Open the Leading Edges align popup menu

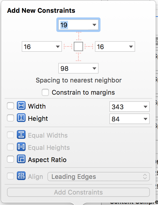pos(99,177)
